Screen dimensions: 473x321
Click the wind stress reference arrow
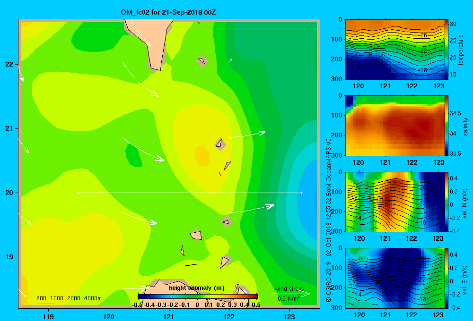(x=291, y=294)
